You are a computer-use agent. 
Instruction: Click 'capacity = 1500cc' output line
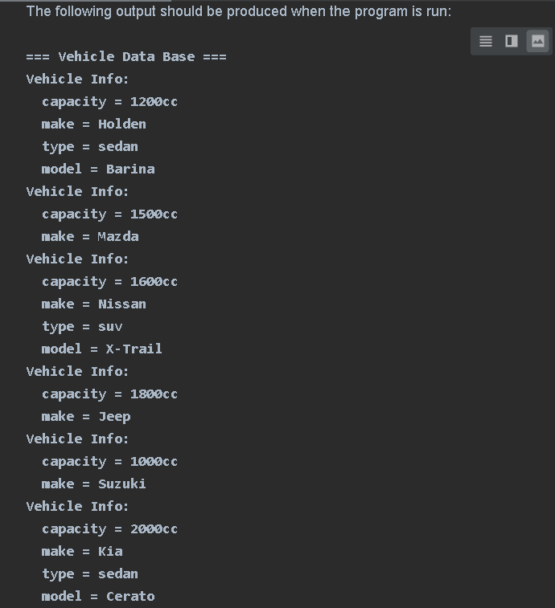coord(109,214)
